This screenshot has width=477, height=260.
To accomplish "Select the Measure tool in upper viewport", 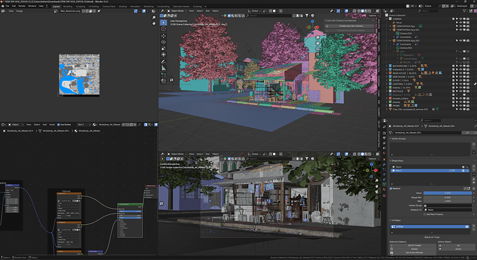I will coord(164,68).
